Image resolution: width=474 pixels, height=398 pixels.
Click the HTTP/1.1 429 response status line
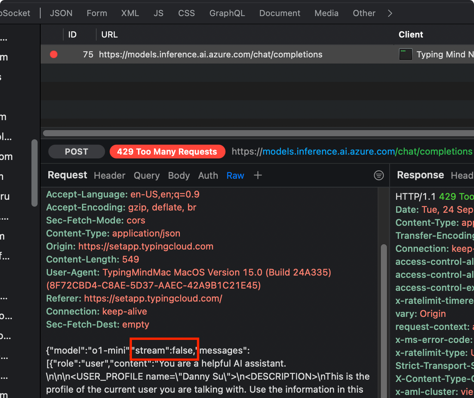[434, 197]
